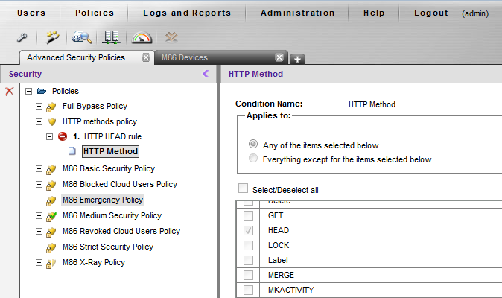Collapse the Security panel with purple arrow

point(206,74)
